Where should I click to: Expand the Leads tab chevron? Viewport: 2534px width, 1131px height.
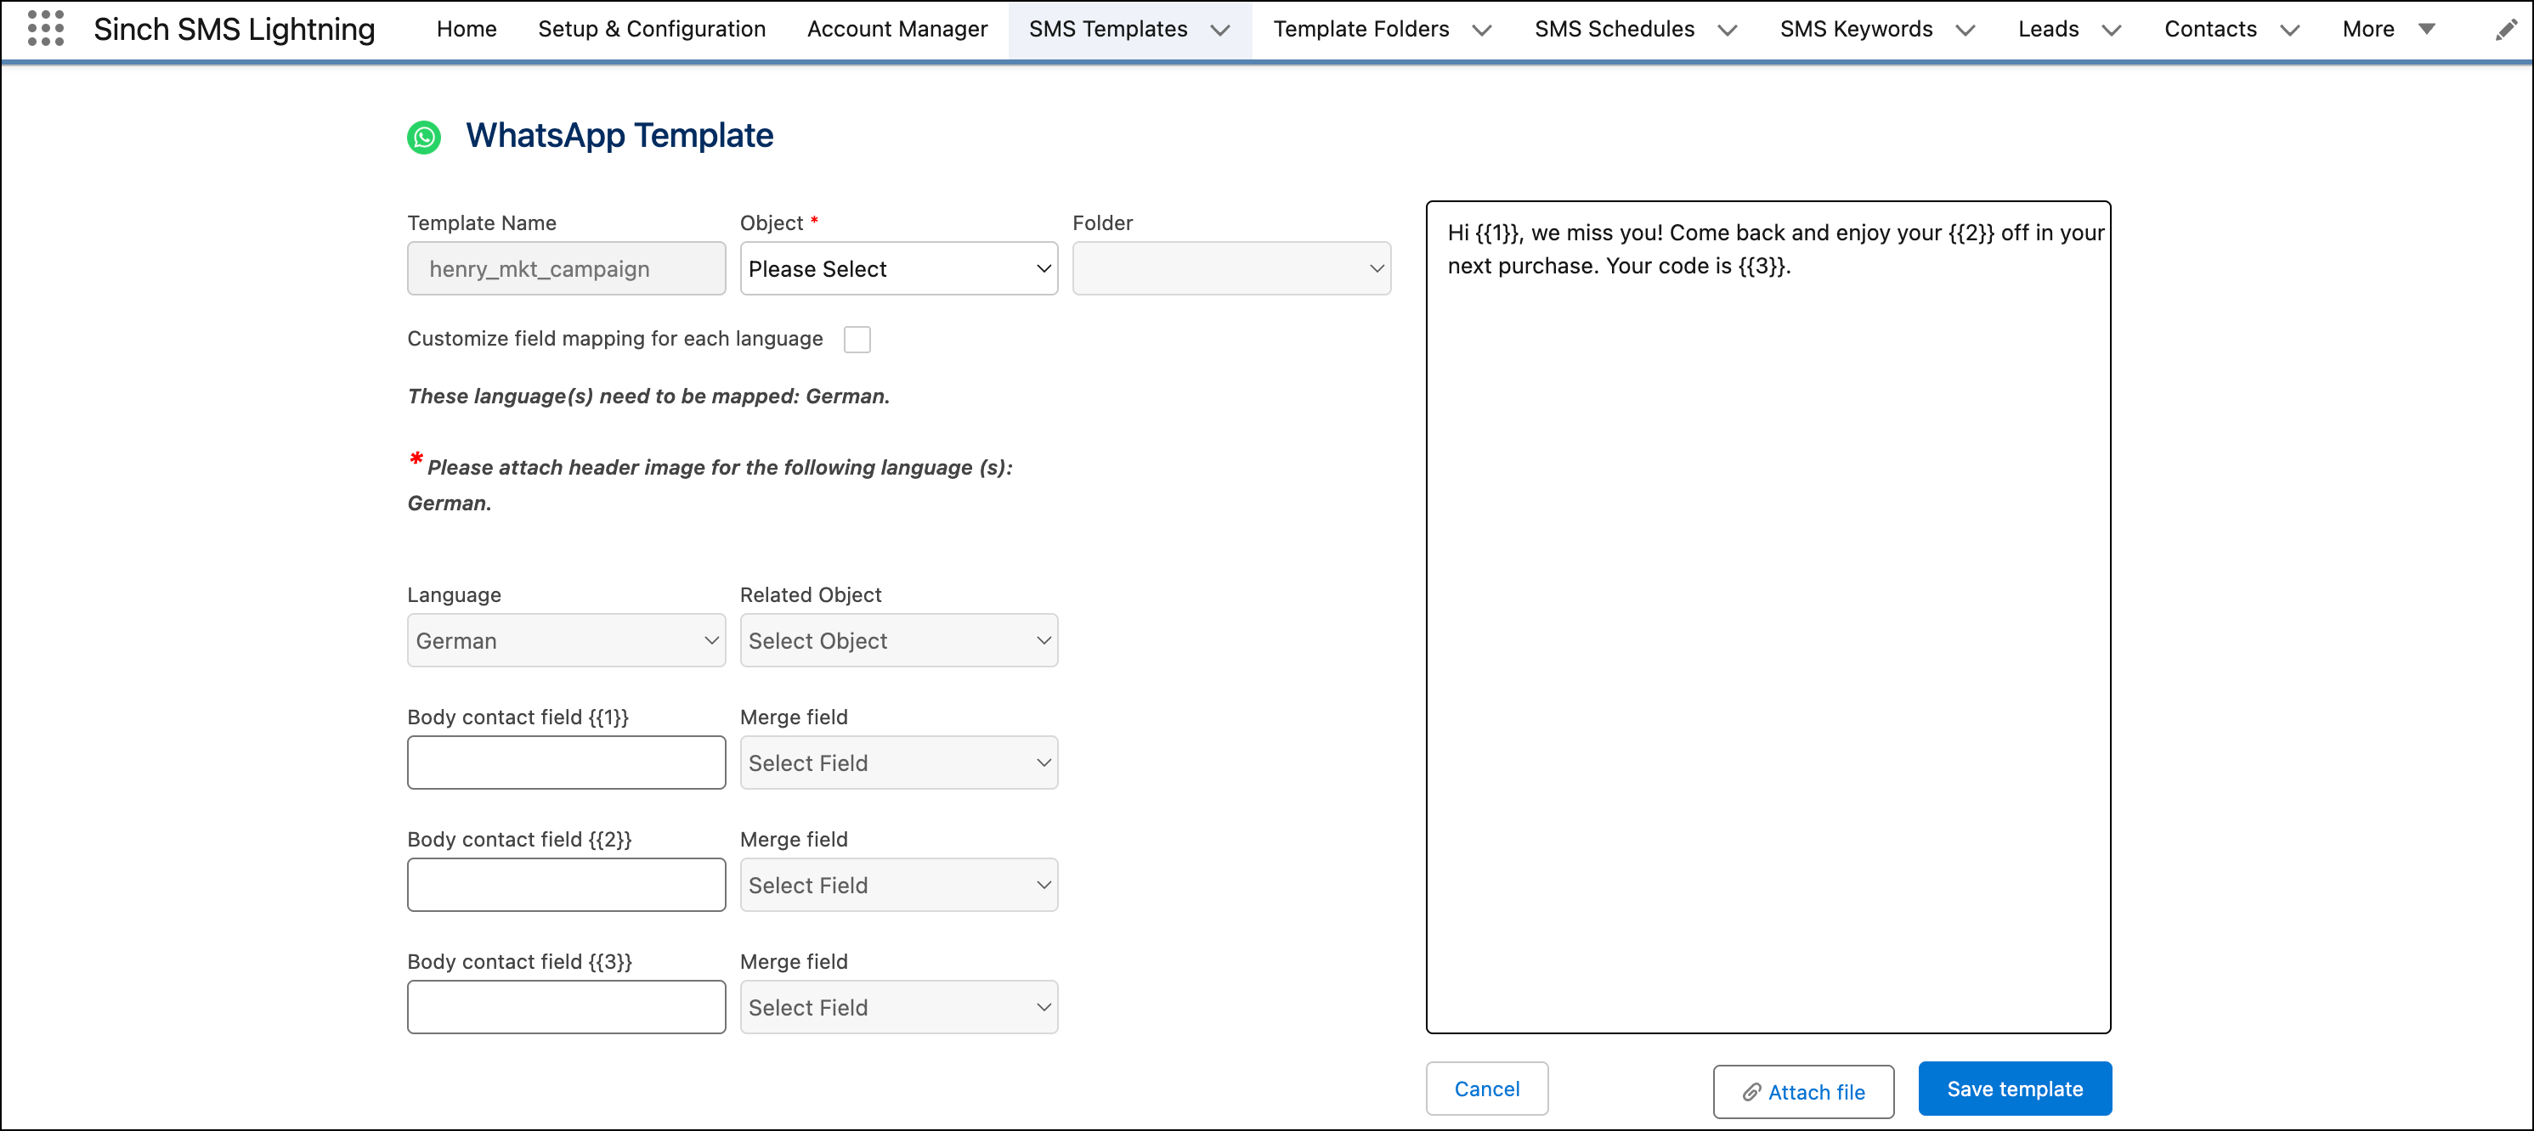point(2111,31)
